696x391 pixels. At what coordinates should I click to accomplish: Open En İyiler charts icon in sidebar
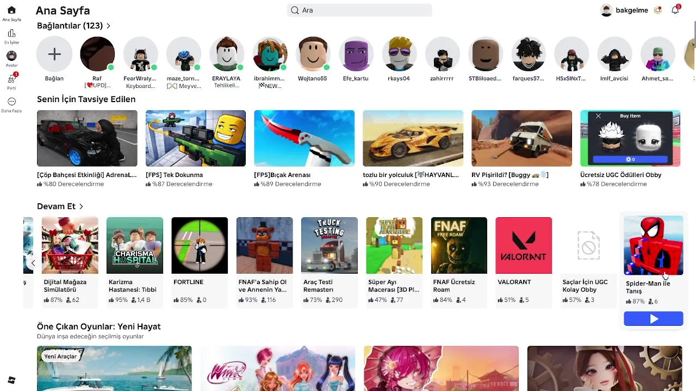[x=11, y=33]
